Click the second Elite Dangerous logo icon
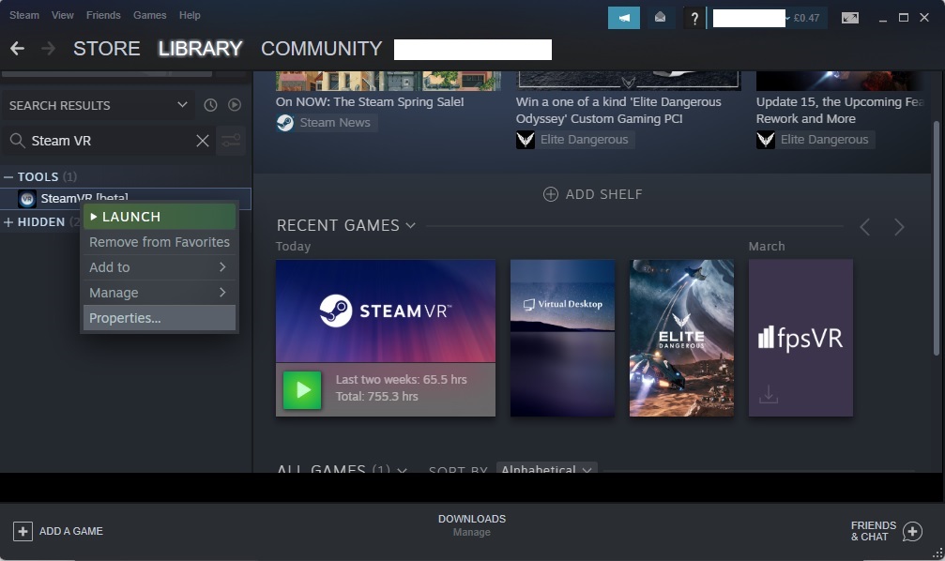This screenshot has width=945, height=561. click(x=766, y=140)
